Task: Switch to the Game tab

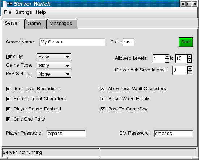Action: coord(35,24)
